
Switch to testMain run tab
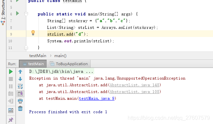coord(33,64)
